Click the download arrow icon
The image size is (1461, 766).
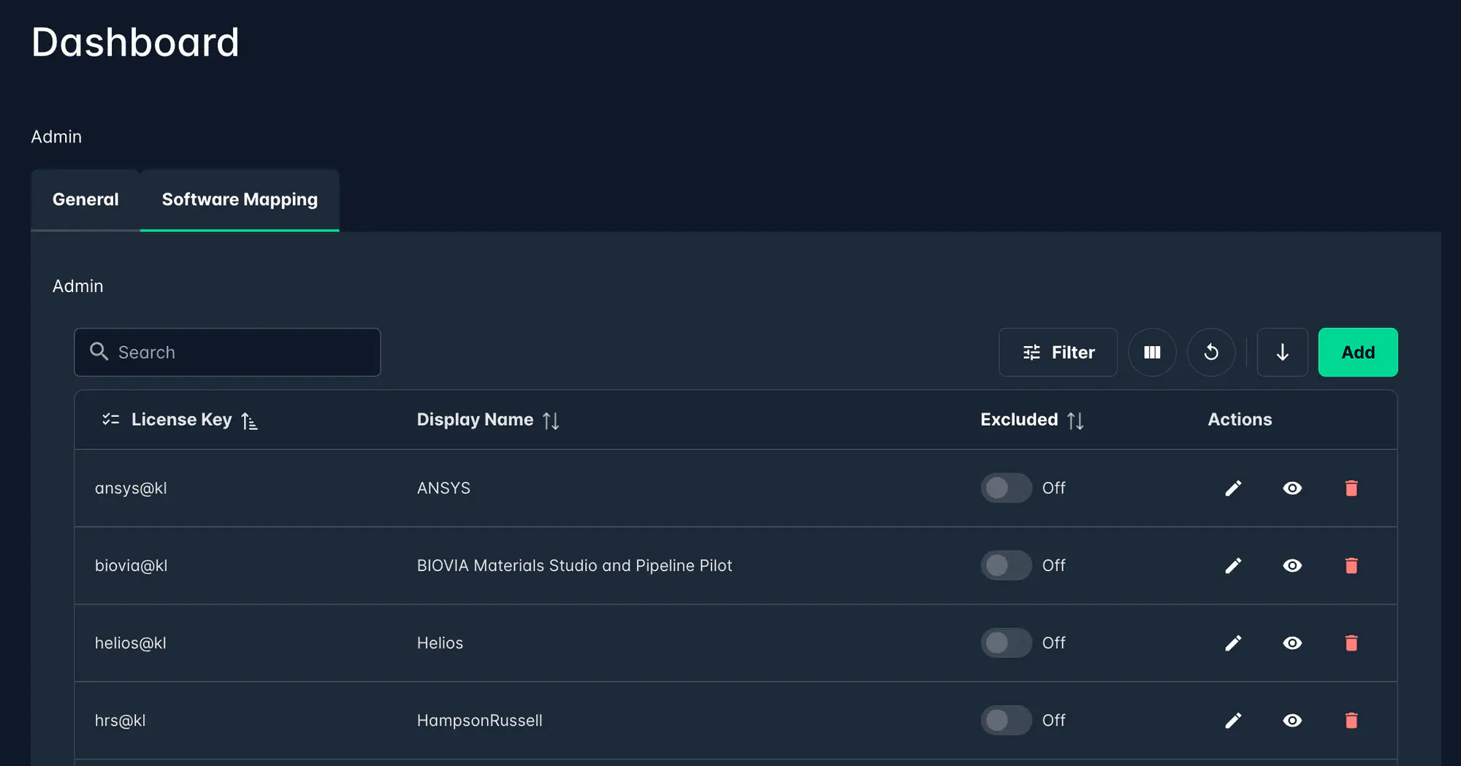coord(1282,352)
